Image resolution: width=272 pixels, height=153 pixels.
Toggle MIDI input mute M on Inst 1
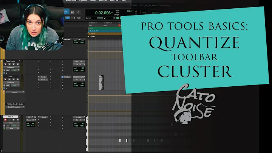click(x=35, y=117)
